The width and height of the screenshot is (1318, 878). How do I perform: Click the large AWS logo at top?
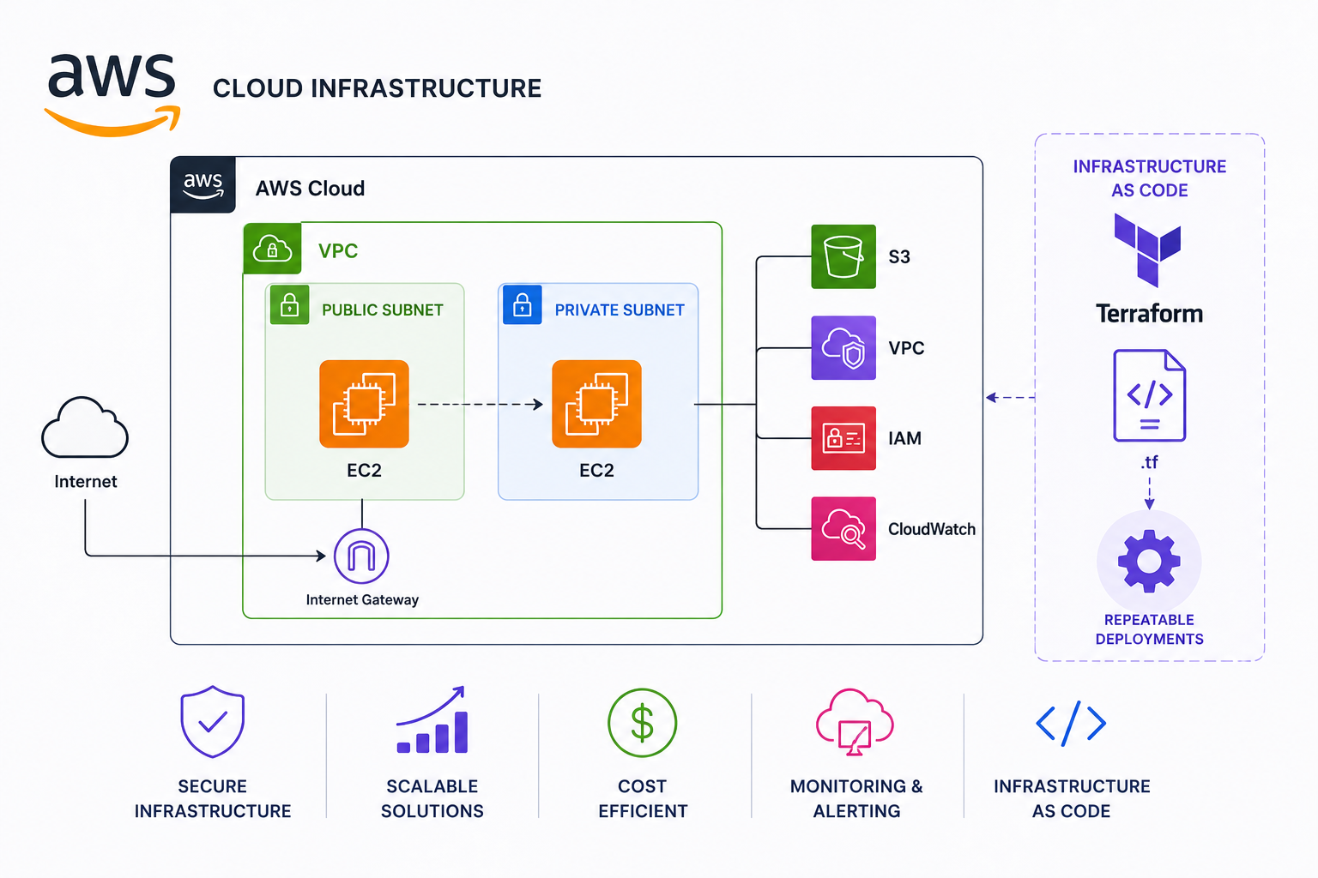point(112,94)
